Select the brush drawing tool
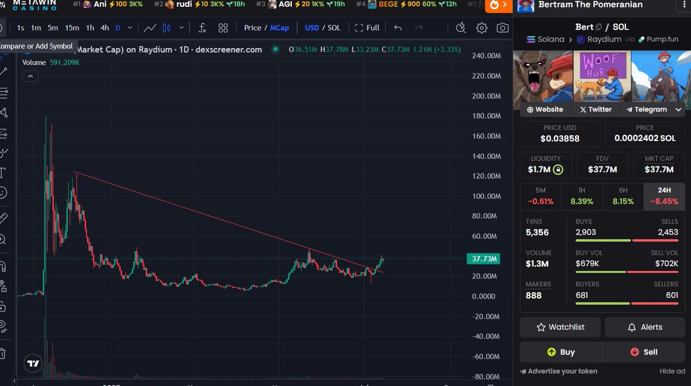Image resolution: width=691 pixels, height=386 pixels. [3, 153]
